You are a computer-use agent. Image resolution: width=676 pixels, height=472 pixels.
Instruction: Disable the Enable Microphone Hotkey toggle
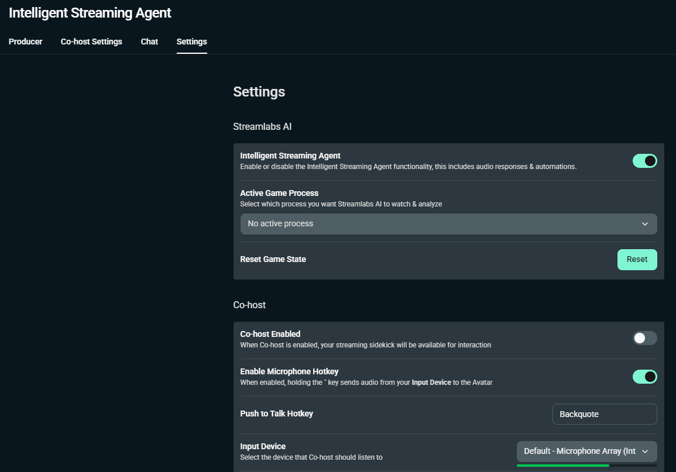pyautogui.click(x=644, y=377)
